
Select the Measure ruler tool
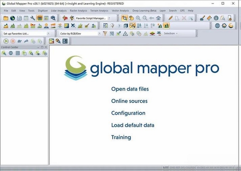click(x=209, y=18)
